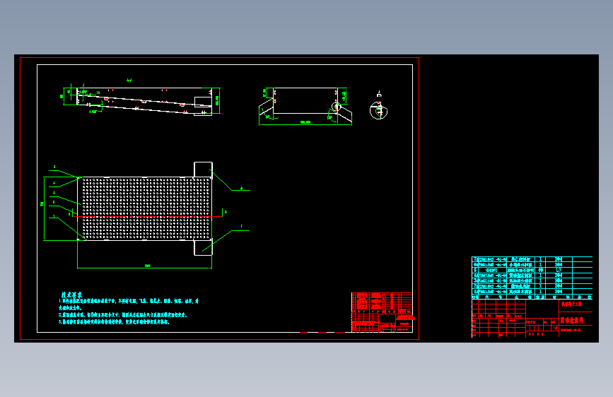Click row 7 of the cyan parts list
613x397 pixels.
pos(532,259)
